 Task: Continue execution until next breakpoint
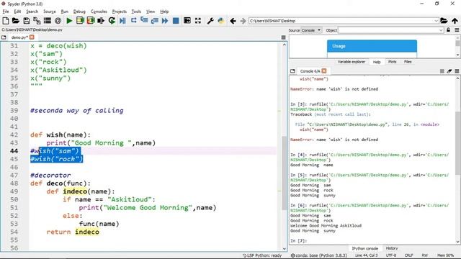[165, 21]
